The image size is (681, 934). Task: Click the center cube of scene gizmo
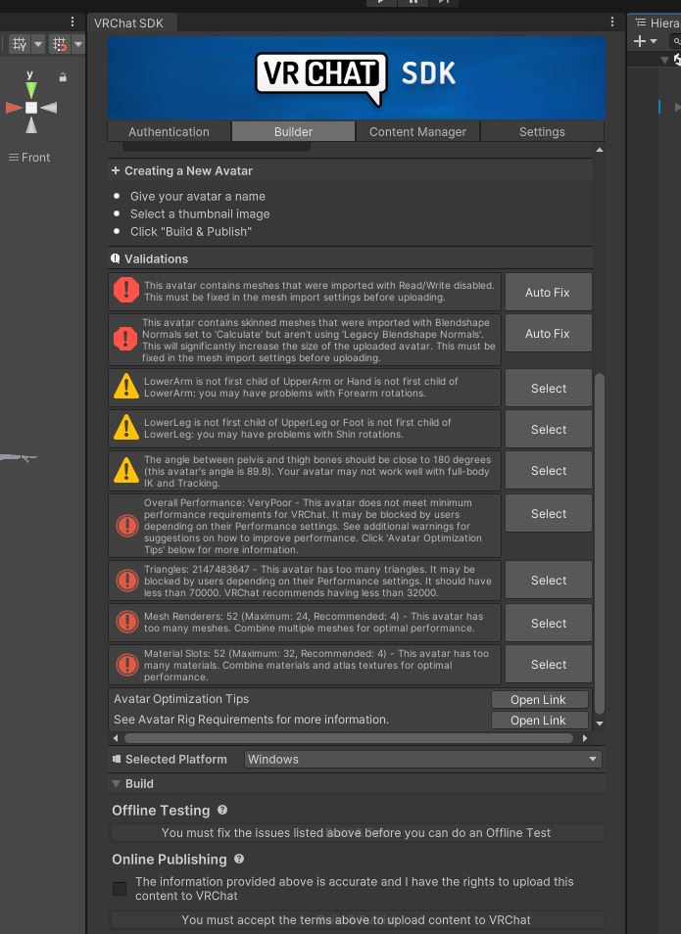coord(31,108)
